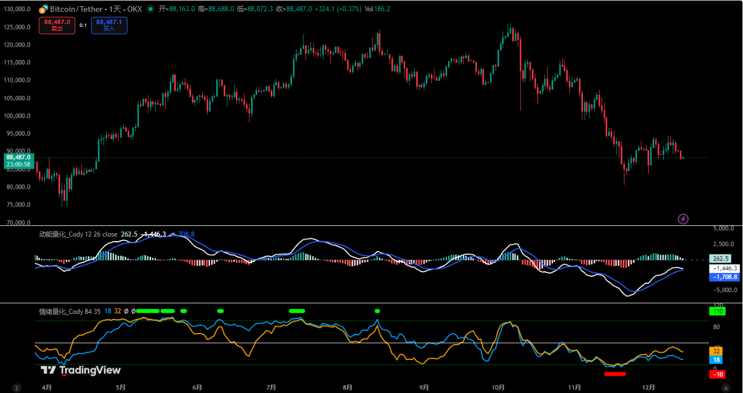
Task: Click the lightning bolt quick-trade icon on chart
Action: point(683,219)
